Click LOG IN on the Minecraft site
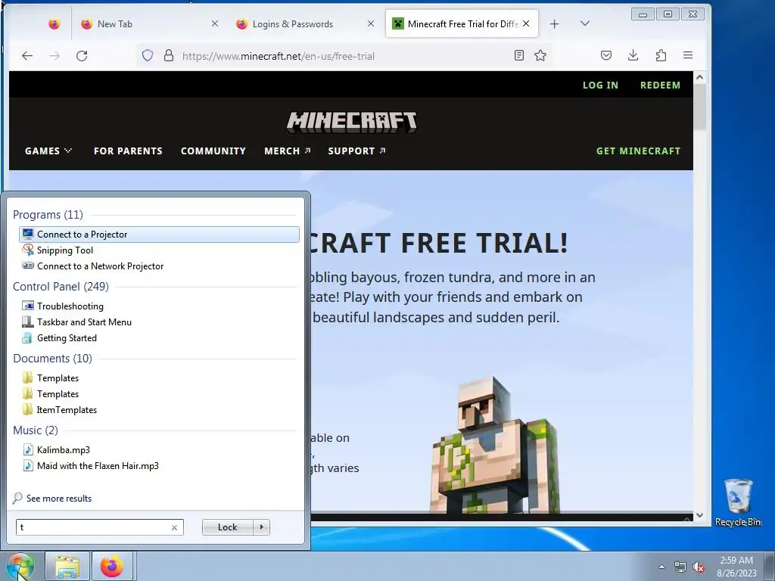775x581 pixels. [600, 85]
